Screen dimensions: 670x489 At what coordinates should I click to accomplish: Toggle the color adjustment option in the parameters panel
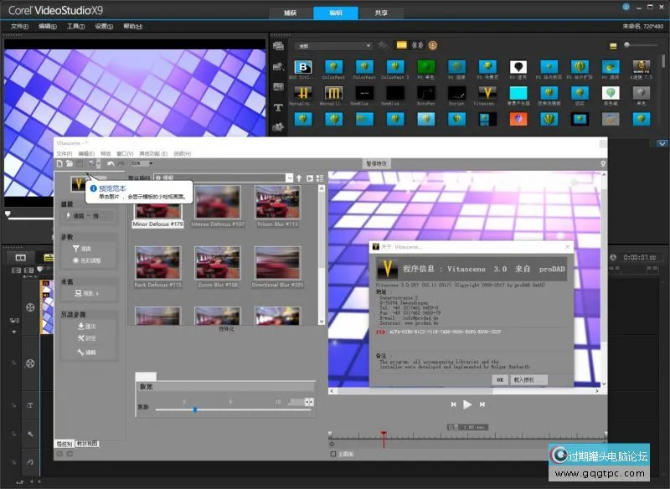pos(87,260)
